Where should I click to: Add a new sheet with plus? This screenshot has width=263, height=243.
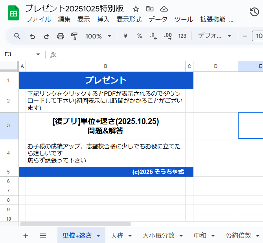point(26,236)
